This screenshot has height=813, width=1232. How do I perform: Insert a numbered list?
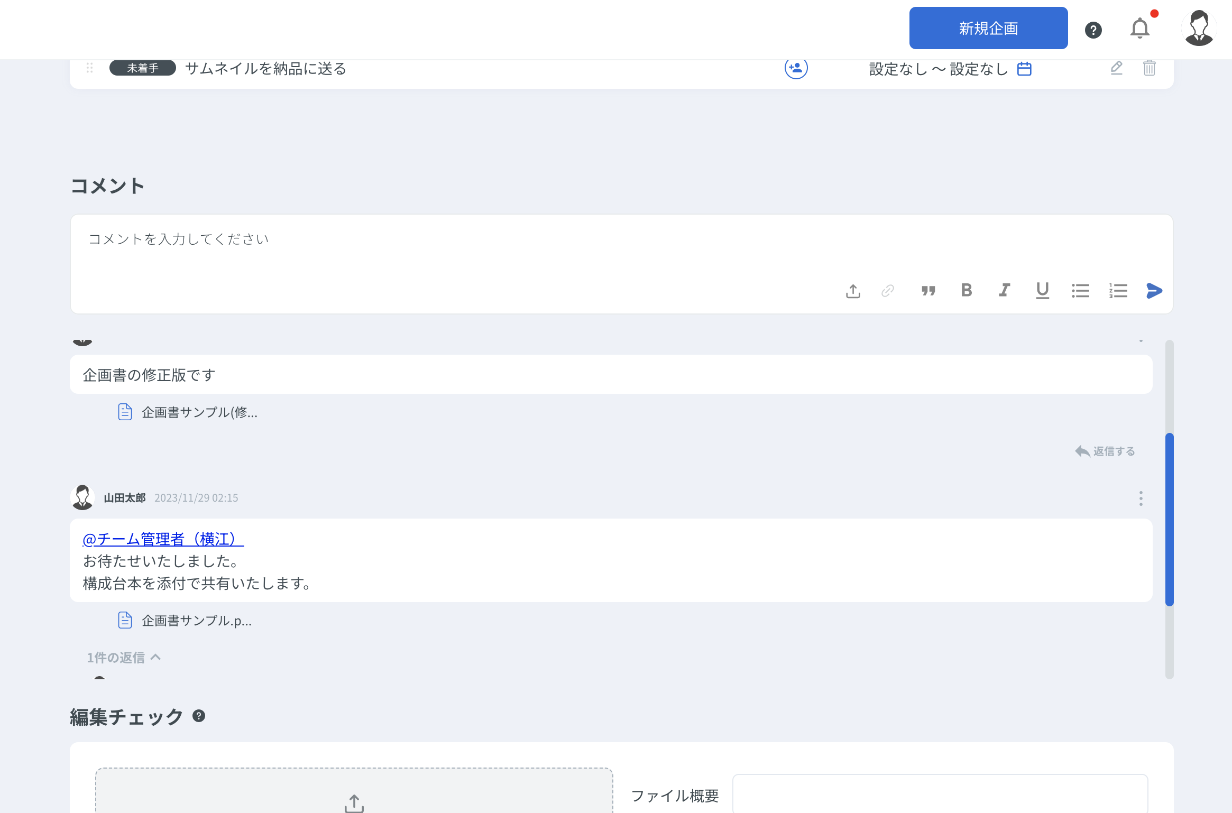click(x=1118, y=291)
